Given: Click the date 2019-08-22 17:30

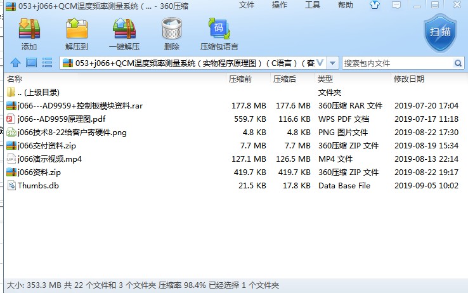Looking at the screenshot, I should click(426, 132).
